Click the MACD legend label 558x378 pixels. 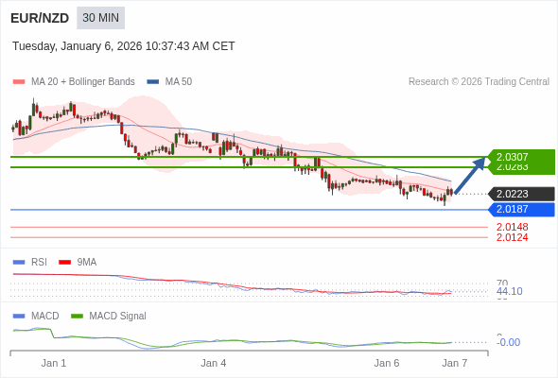tap(44, 316)
